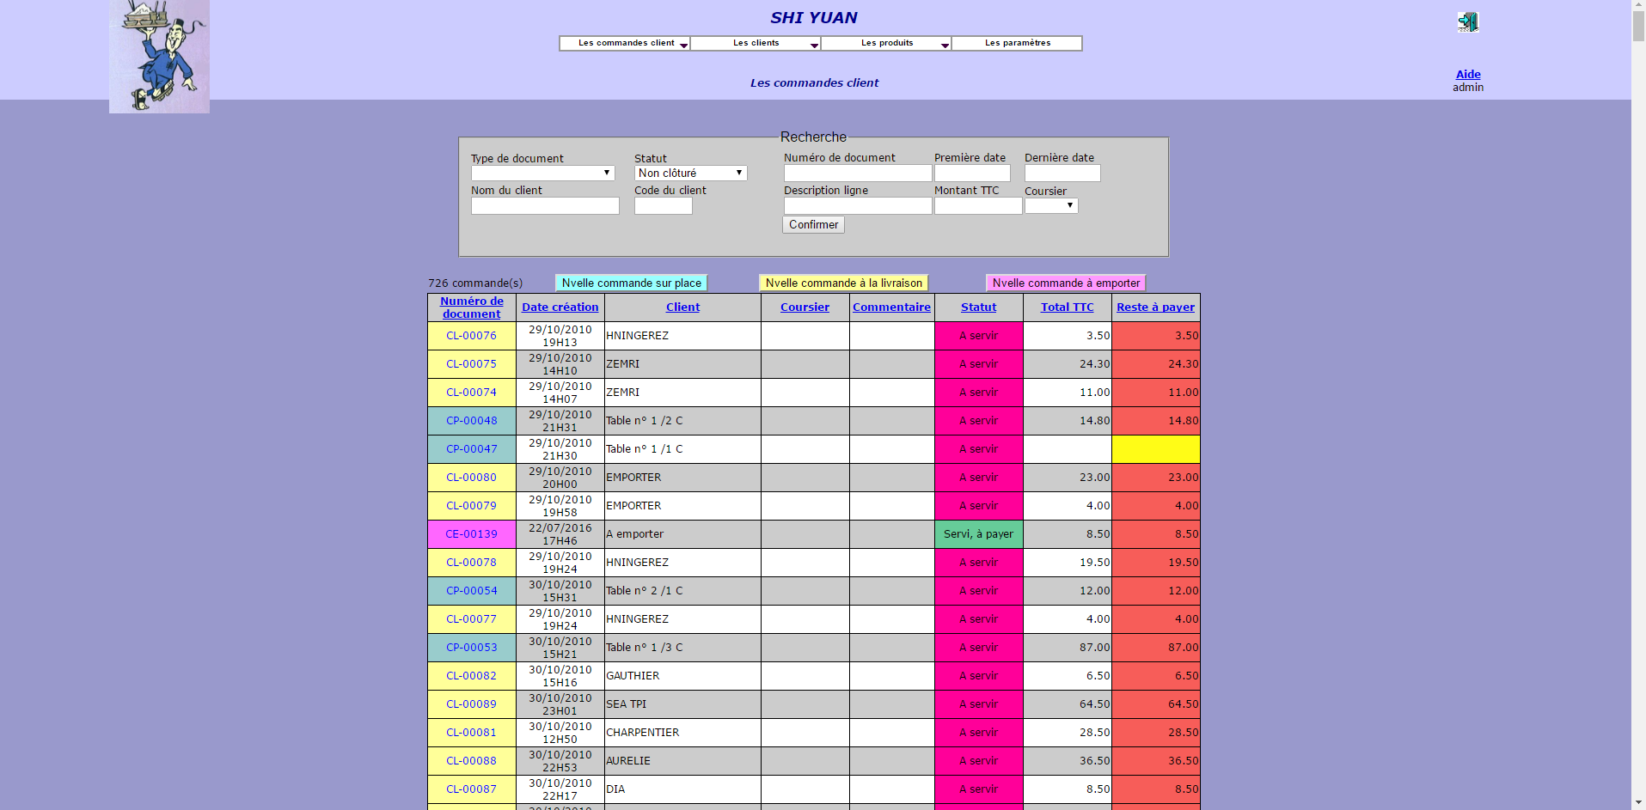Open order CL-00074

coord(471,393)
